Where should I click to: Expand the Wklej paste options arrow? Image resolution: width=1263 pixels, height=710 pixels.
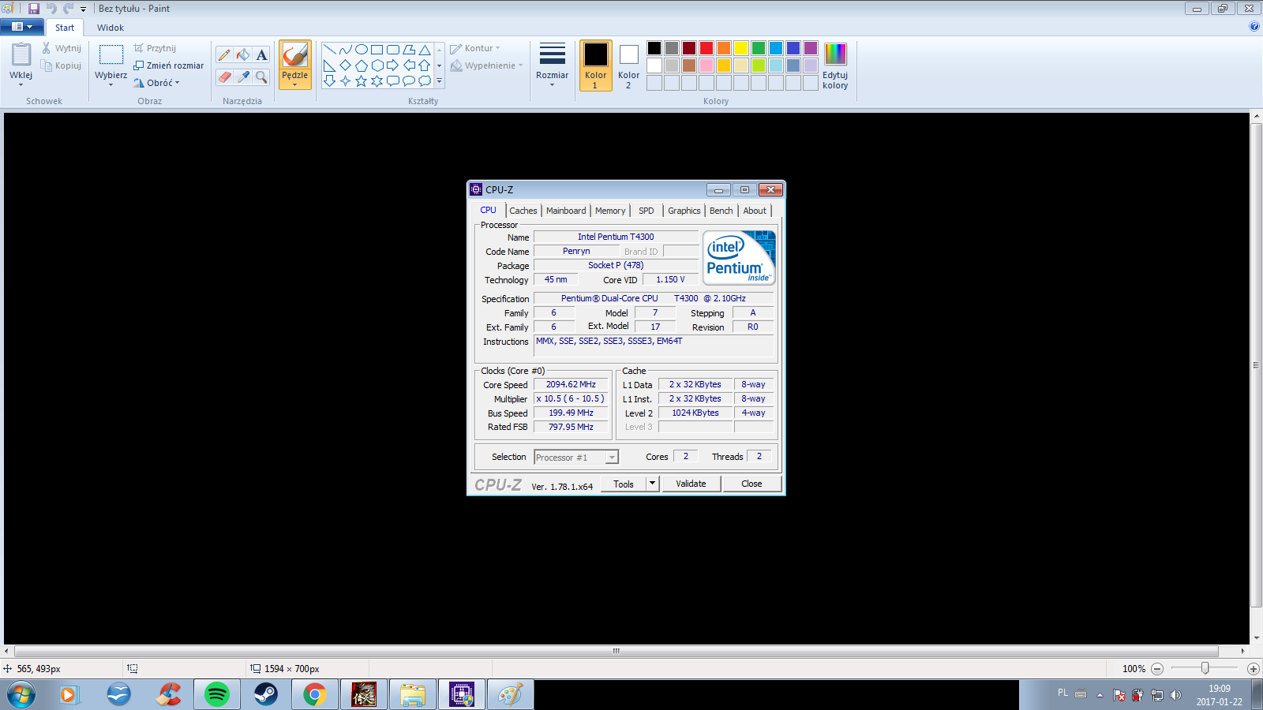(21, 85)
